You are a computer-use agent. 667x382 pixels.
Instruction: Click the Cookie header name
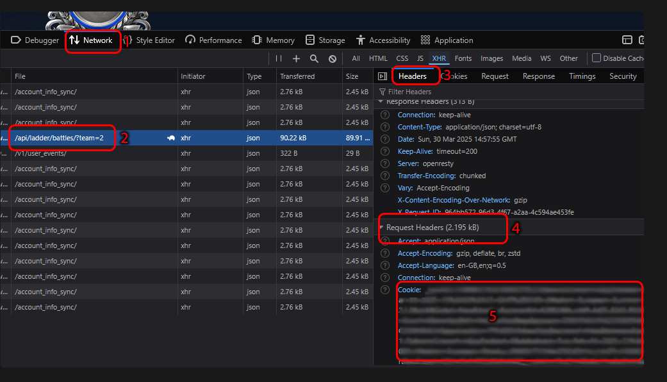click(409, 290)
